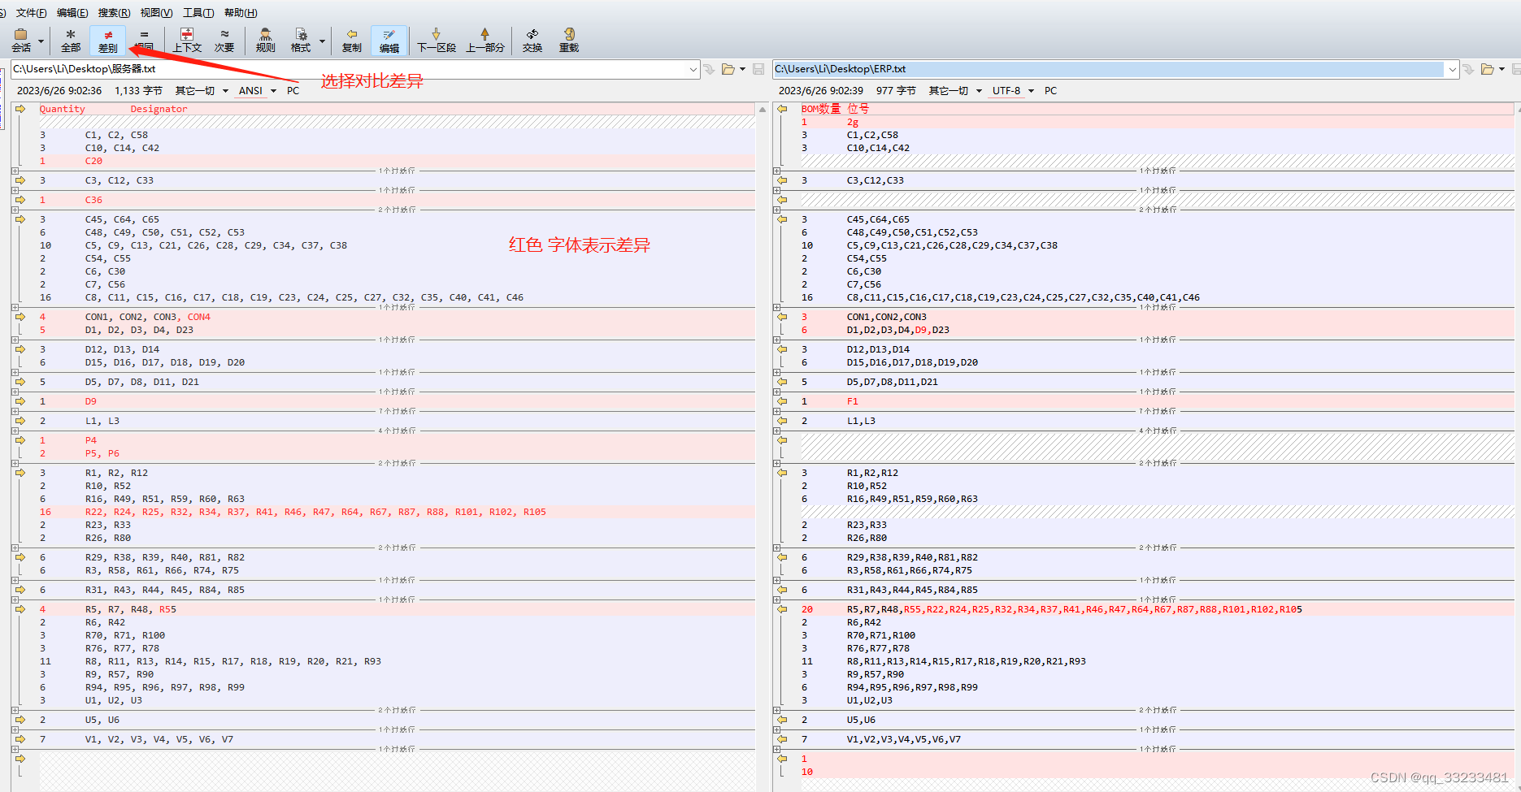Expand the 服务器.txt path history dropdown
The image size is (1521, 792).
click(693, 69)
